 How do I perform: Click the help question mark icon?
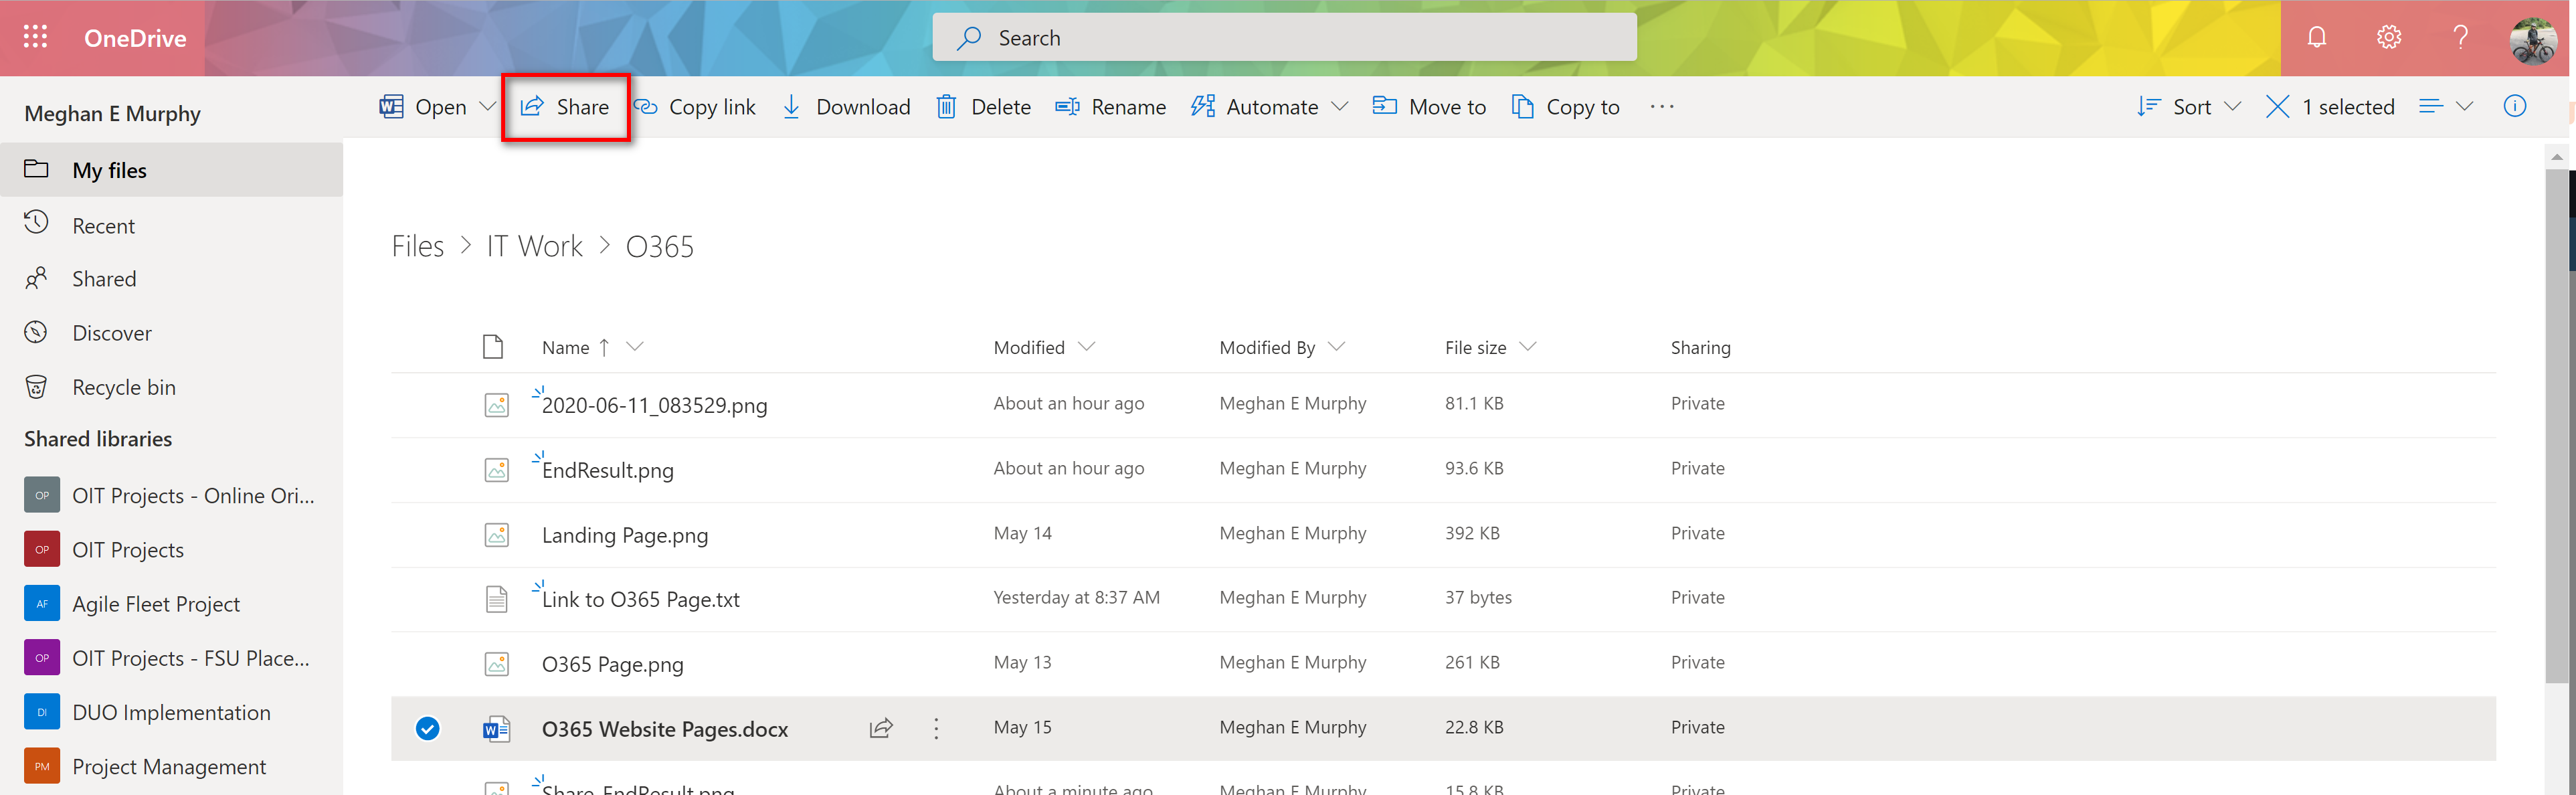coord(2460,37)
